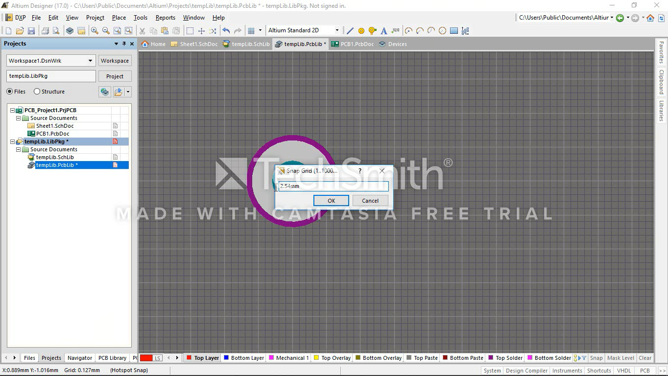Open the Altium Standard 2D view dropdown
Screen dimensions: 668x376
coord(336,30)
